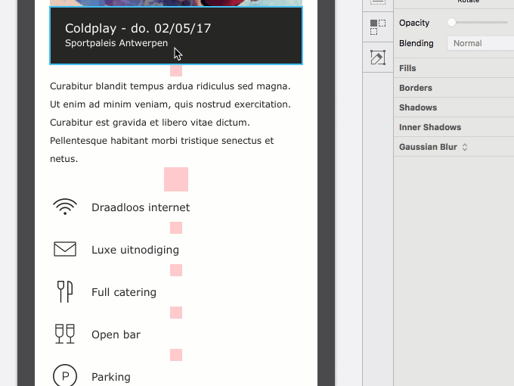
Task: Click the 'Full catering' label
Action: point(124,292)
